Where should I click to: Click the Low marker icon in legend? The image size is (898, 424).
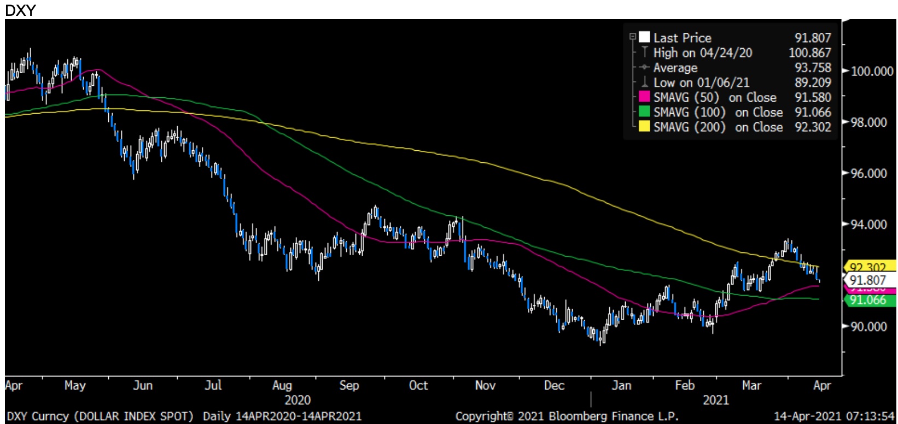(645, 82)
